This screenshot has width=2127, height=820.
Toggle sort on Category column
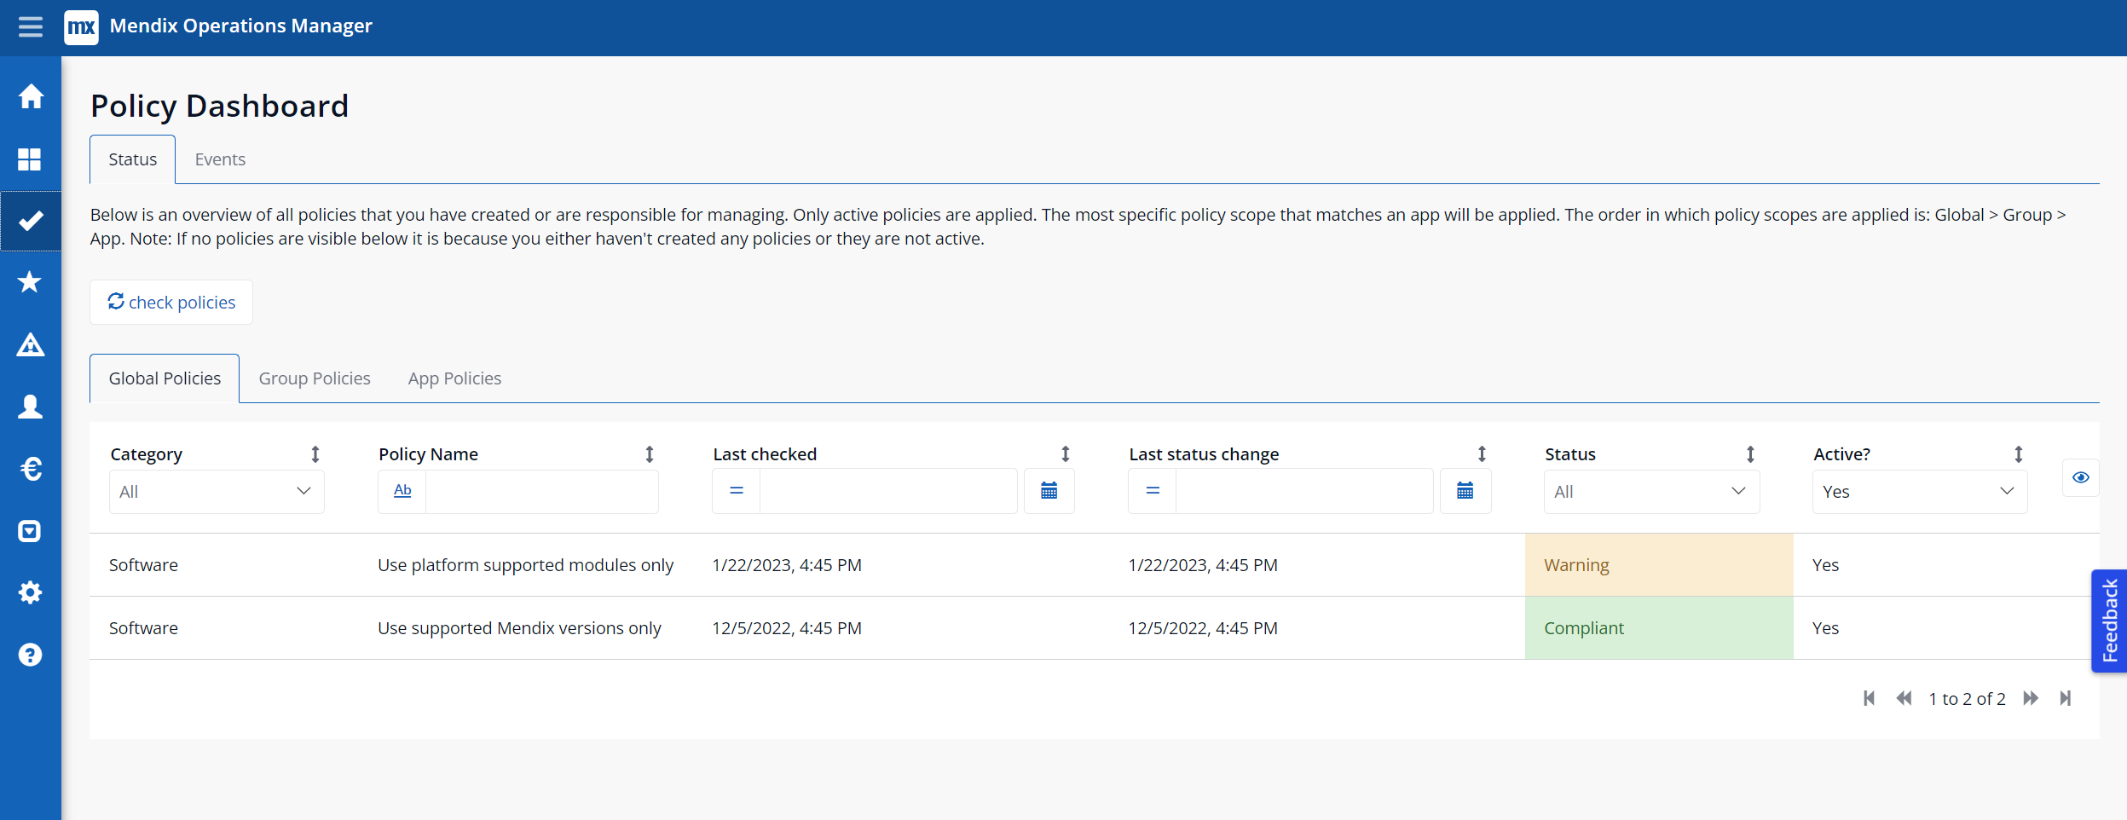(x=315, y=454)
